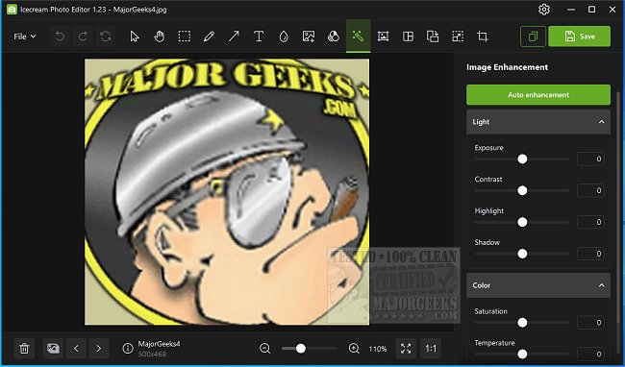The width and height of the screenshot is (625, 367).
Task: Click the Image Enhancement magic wand icon
Action: (x=358, y=37)
